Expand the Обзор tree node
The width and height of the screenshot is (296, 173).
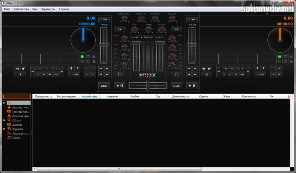pos(4,120)
